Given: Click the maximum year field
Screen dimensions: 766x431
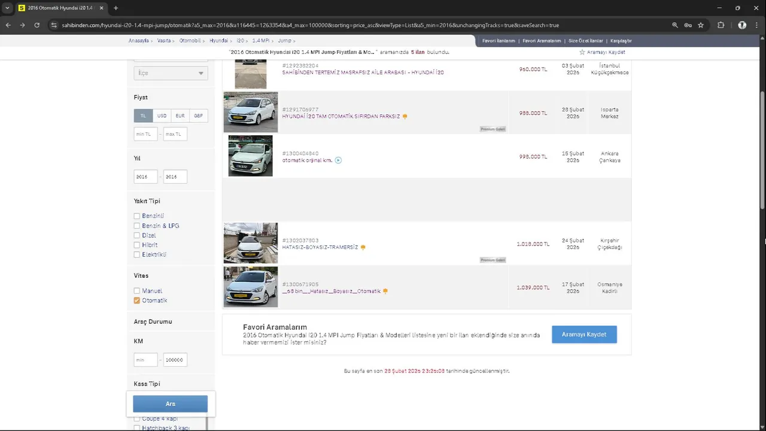Looking at the screenshot, I should click(x=175, y=177).
